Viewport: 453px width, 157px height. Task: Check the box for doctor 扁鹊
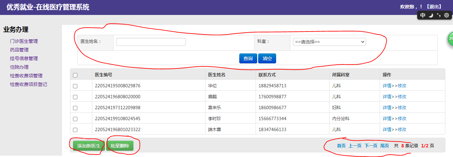75,97
